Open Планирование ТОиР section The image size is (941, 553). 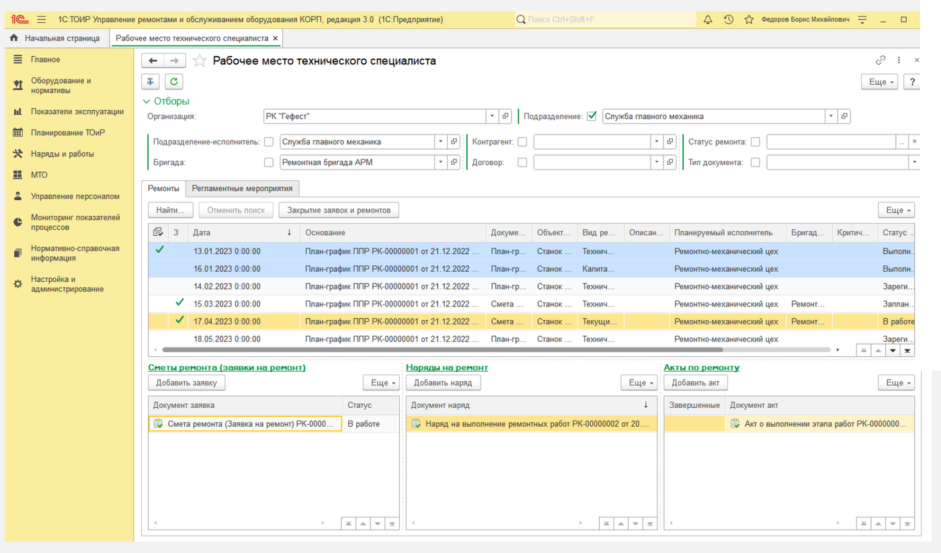pyautogui.click(x=67, y=133)
